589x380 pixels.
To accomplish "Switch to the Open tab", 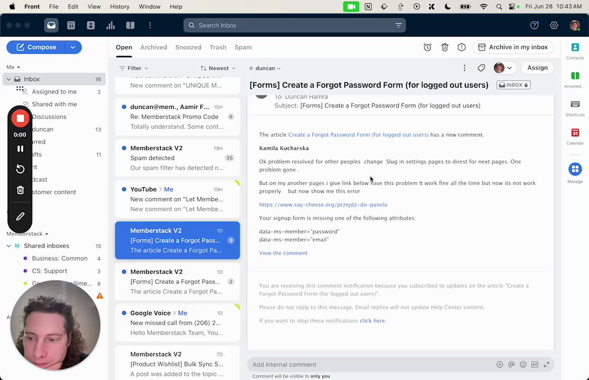I will pyautogui.click(x=124, y=47).
